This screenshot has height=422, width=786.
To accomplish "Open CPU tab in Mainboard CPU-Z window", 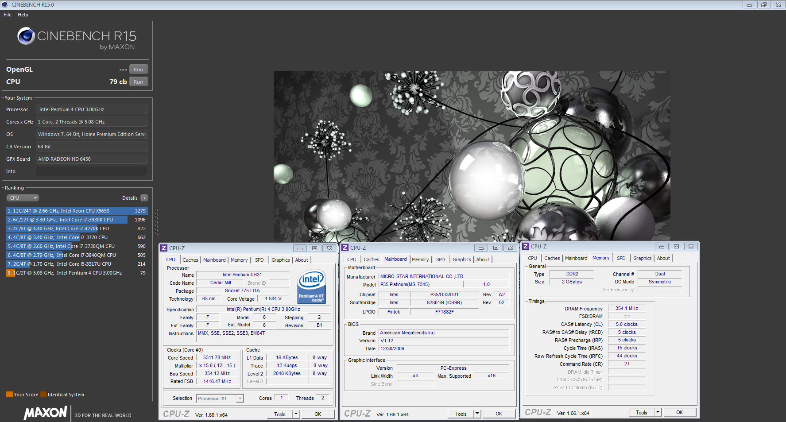I will coord(352,259).
